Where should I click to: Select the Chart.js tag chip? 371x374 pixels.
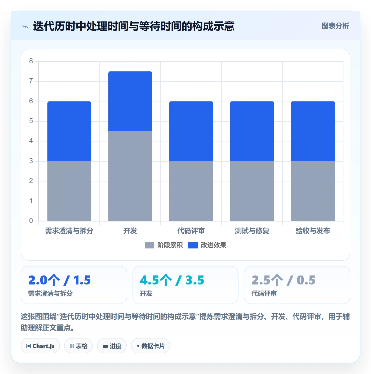coord(40,346)
